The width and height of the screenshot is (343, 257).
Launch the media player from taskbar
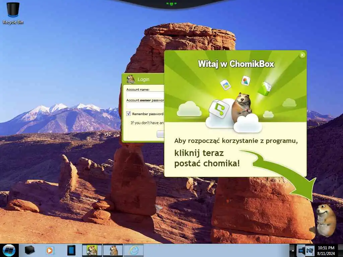[x=50, y=250]
